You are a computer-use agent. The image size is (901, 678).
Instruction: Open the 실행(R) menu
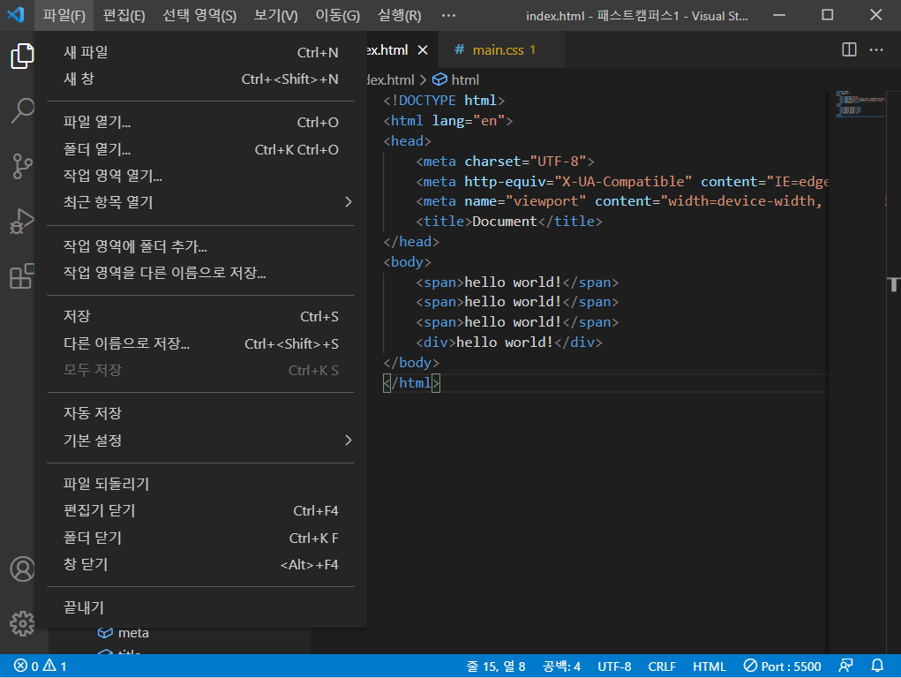[400, 16]
